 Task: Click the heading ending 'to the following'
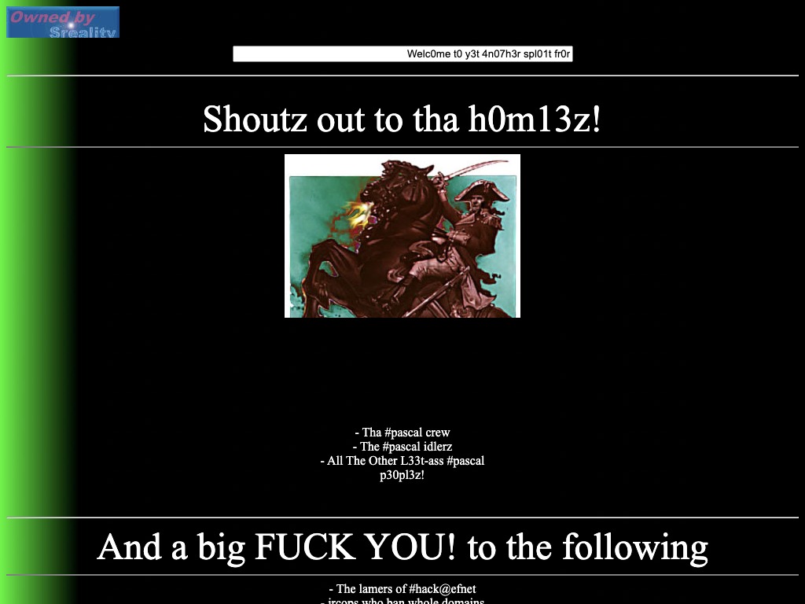[x=402, y=547]
